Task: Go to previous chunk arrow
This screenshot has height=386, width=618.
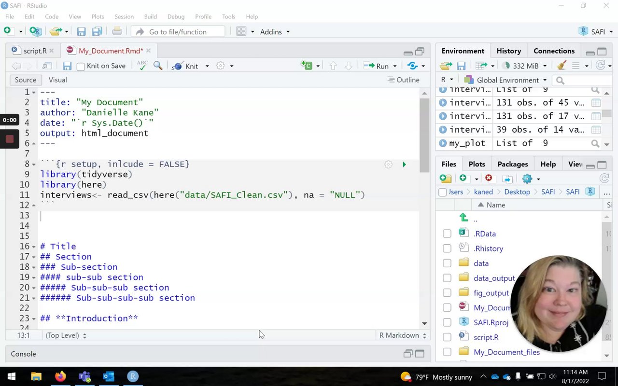Action: (333, 66)
